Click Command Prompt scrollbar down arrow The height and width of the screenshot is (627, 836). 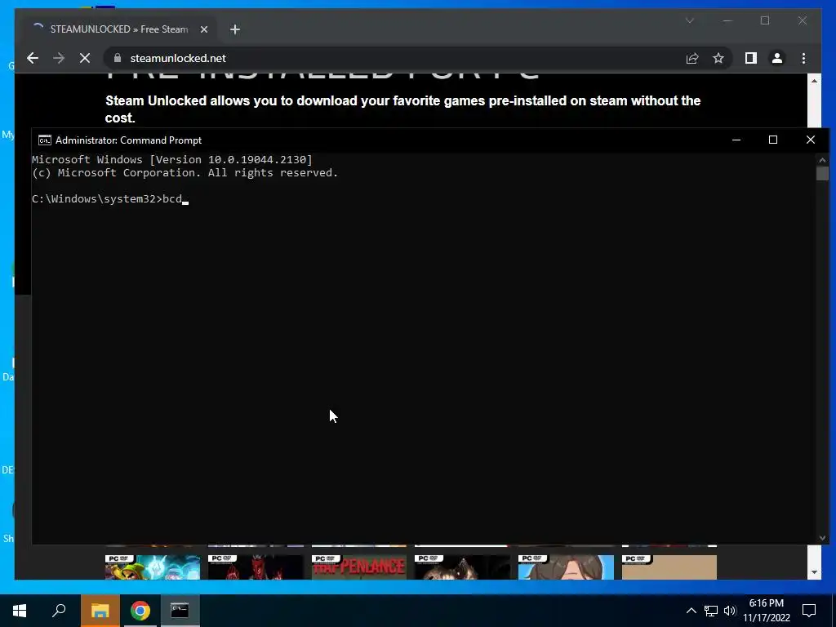click(822, 538)
